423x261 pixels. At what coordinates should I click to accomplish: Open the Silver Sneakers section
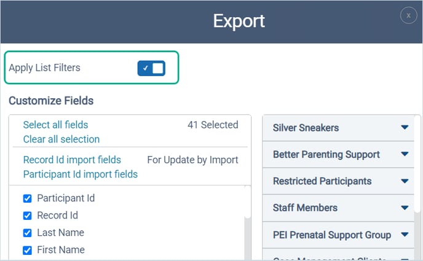tap(306, 128)
